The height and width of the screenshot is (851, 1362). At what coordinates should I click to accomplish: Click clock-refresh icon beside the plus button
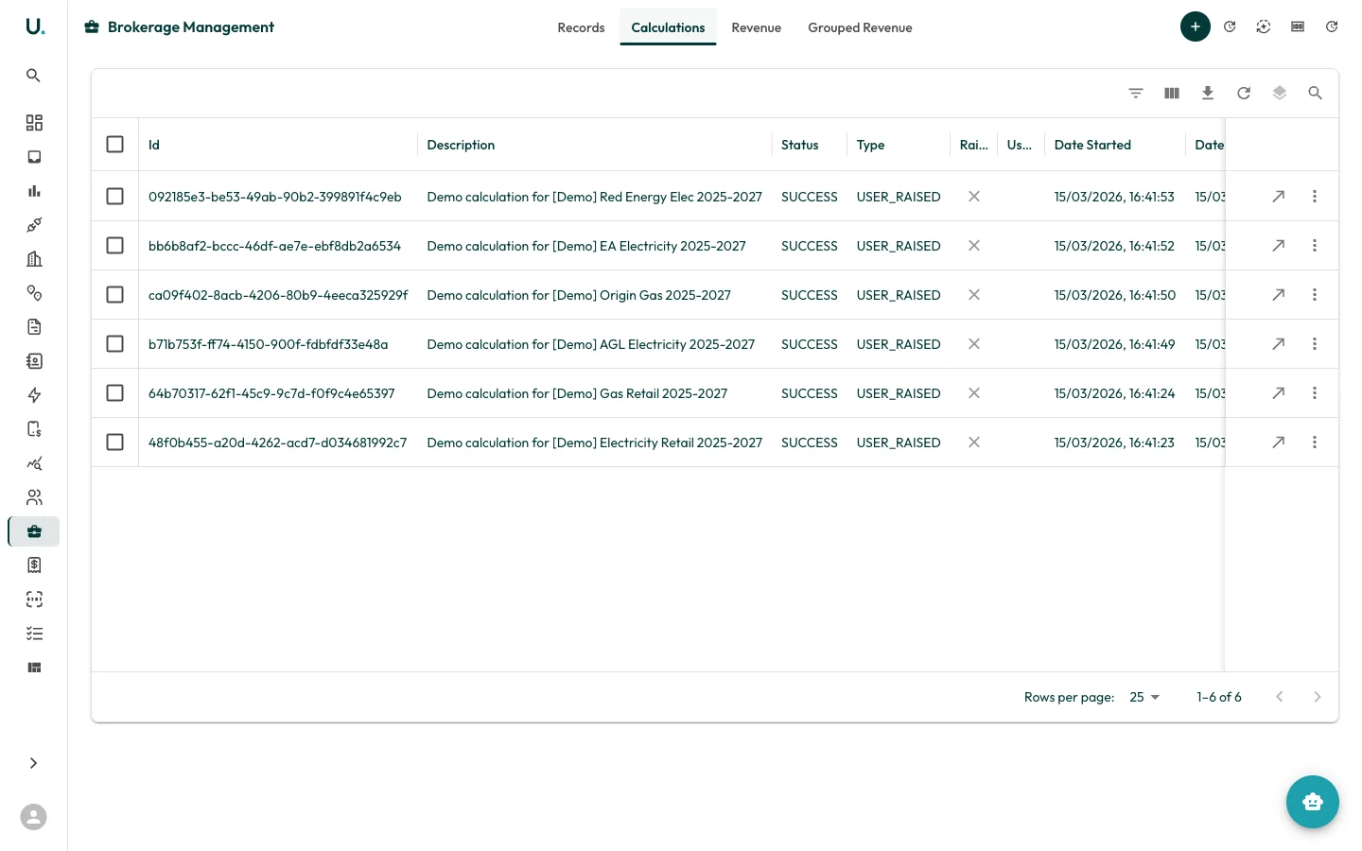coord(1230,26)
